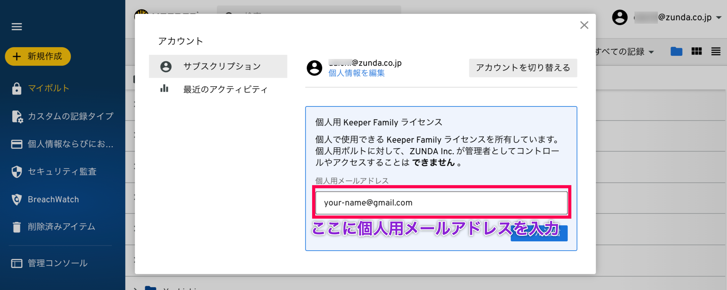This screenshot has height=290, width=727.
Task: Click the アカウントを切り替える button
Action: point(523,68)
